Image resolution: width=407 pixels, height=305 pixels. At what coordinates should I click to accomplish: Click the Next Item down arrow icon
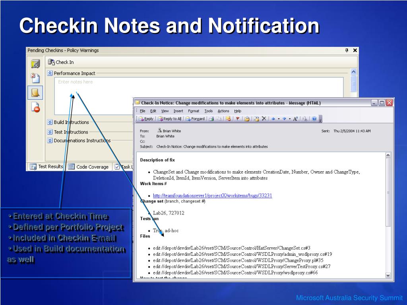284,119
